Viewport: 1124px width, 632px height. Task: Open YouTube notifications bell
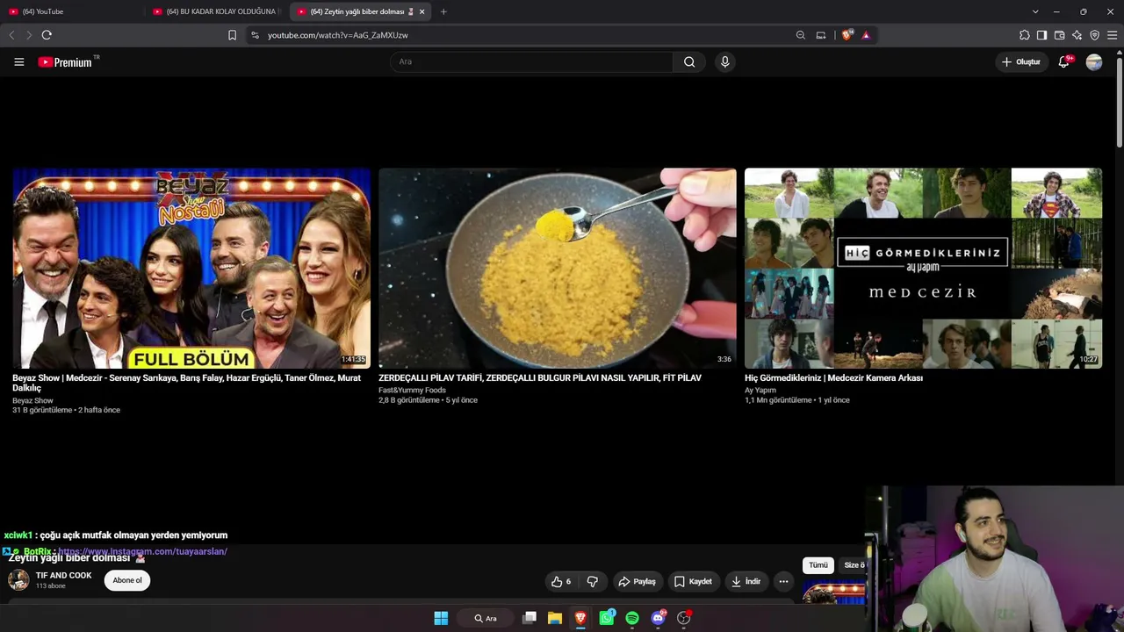pyautogui.click(x=1064, y=61)
